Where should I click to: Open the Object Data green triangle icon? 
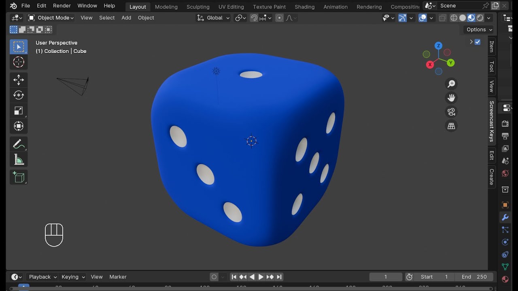coord(505,267)
